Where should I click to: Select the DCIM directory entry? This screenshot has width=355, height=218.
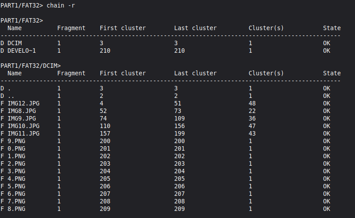[x=15, y=43]
